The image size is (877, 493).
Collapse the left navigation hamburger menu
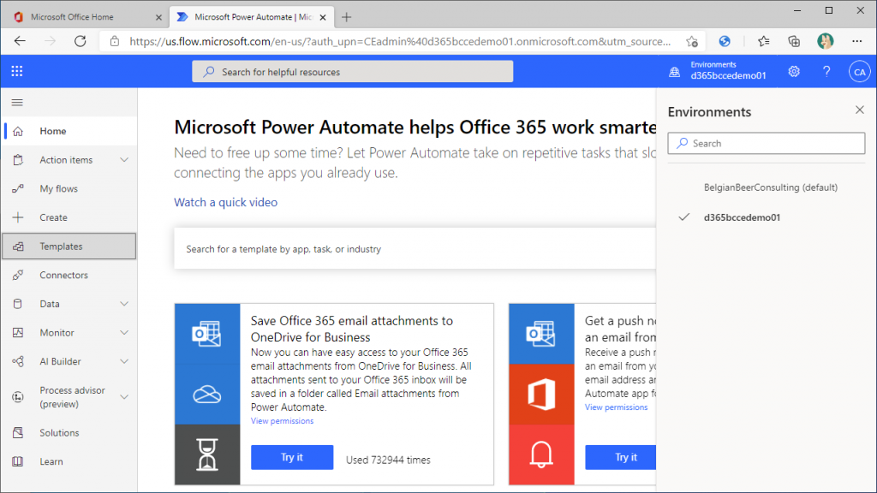[17, 103]
